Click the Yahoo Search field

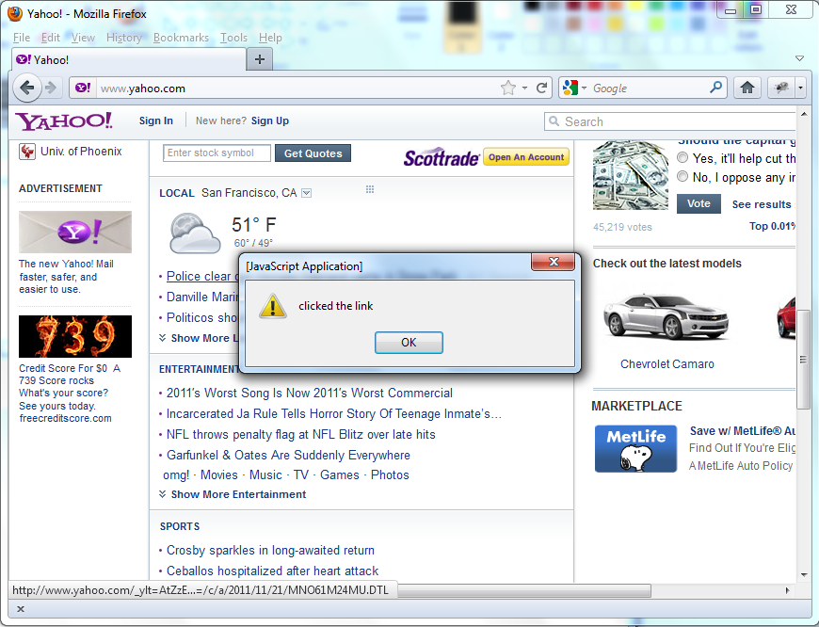tap(669, 121)
